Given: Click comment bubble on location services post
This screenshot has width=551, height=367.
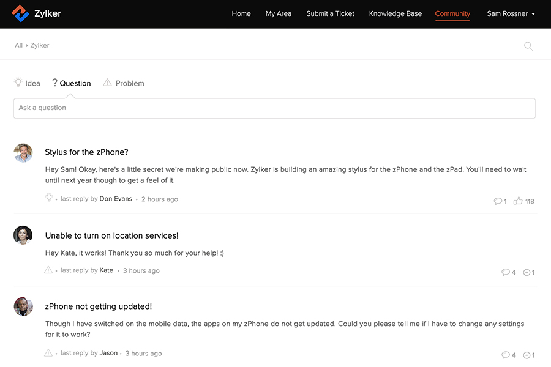Looking at the screenshot, I should (505, 272).
